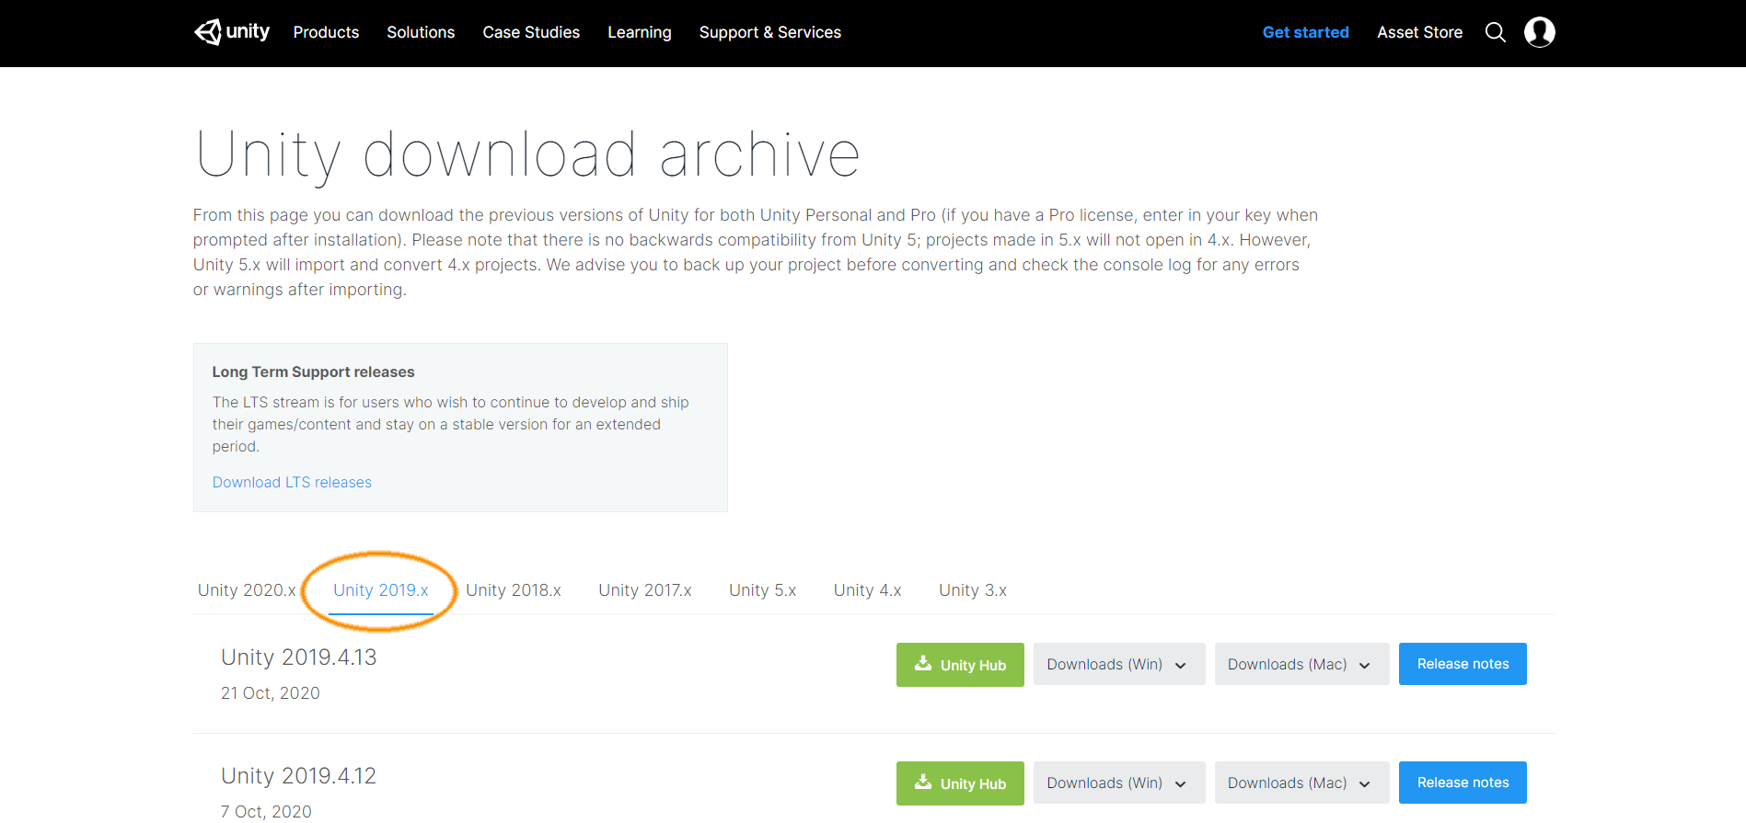The image size is (1746, 823).
Task: Click the Unity download archive page title
Action: [x=528, y=154]
